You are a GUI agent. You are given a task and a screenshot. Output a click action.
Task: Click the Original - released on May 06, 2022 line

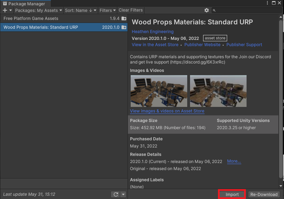click(166, 169)
